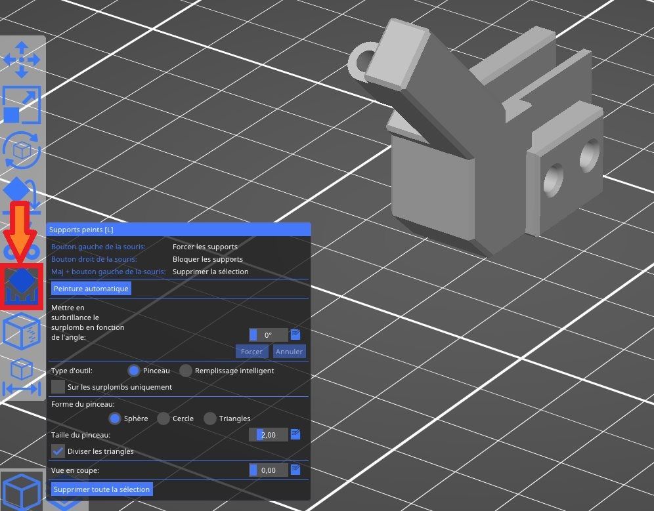The height and width of the screenshot is (511, 654).
Task: Open the Seam painting tool icon
Action: (x=22, y=331)
